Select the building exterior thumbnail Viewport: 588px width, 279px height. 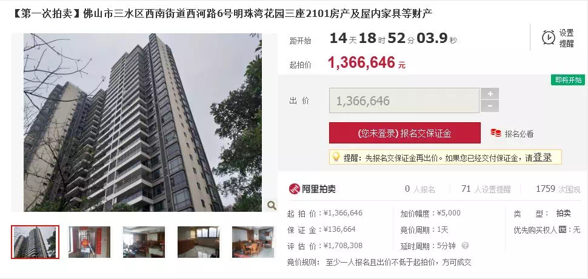pos(35,242)
